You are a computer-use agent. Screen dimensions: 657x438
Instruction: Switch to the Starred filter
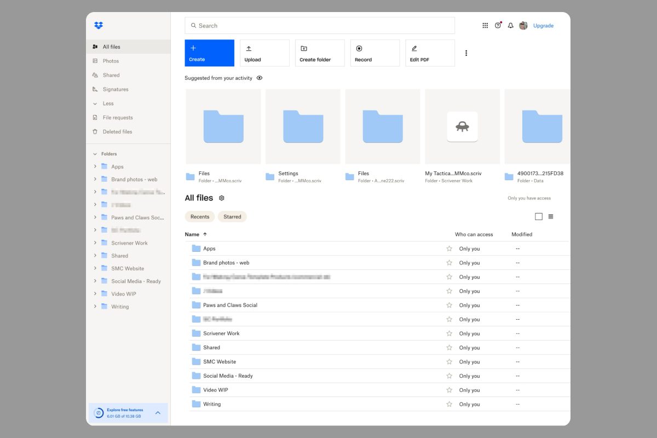(232, 216)
